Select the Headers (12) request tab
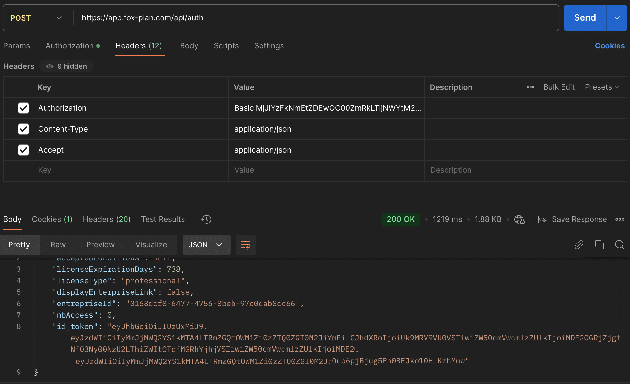 pyautogui.click(x=139, y=46)
